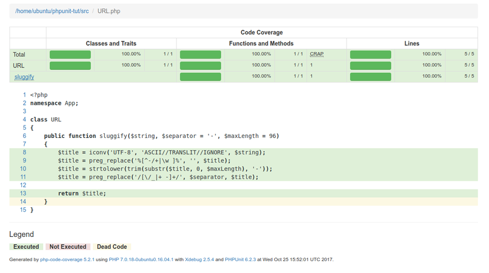
Task: Click Total row Classes coverage progress bar
Action: click(70, 54)
